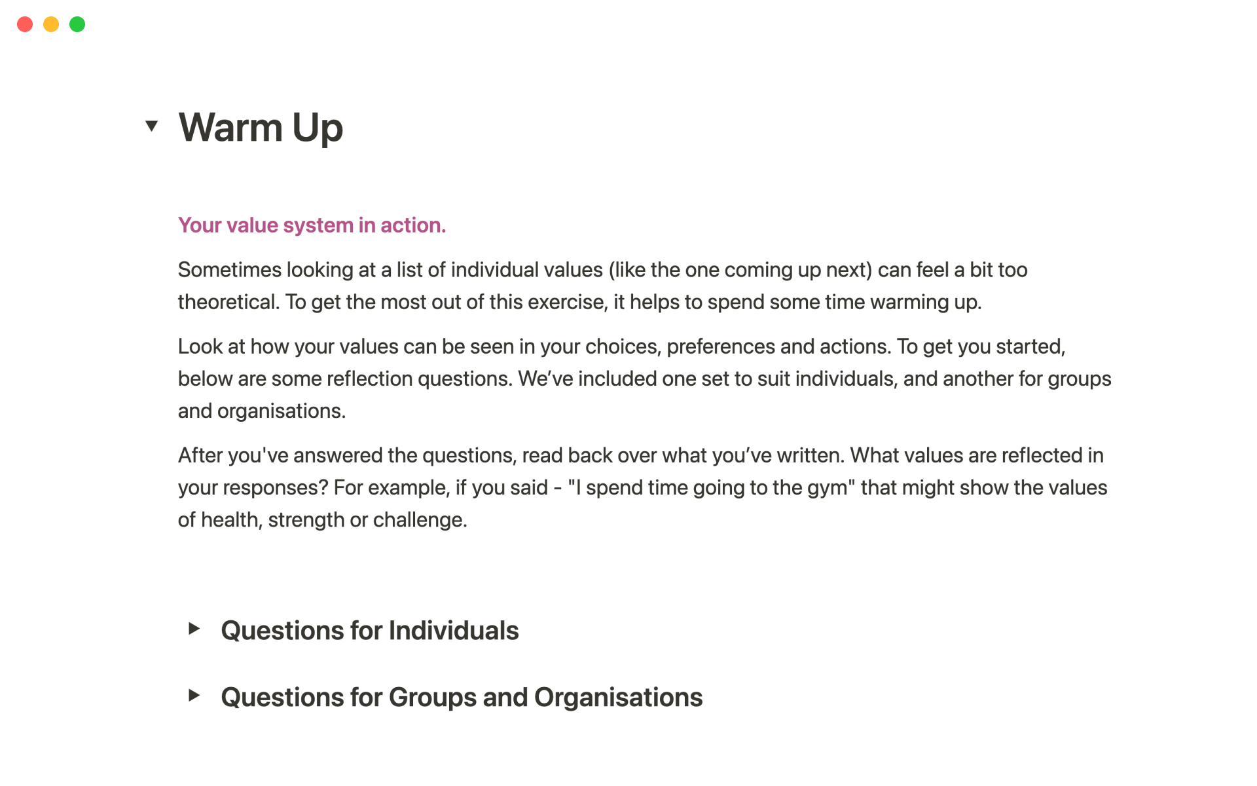Collapse the Warm Up toggle arrow
Viewport: 1257px width, 786px height.
152,126
